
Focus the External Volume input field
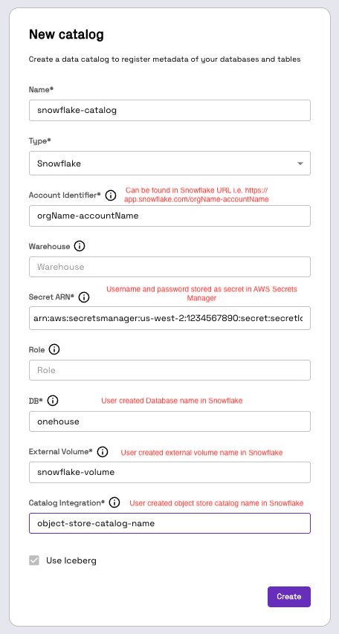(x=170, y=472)
